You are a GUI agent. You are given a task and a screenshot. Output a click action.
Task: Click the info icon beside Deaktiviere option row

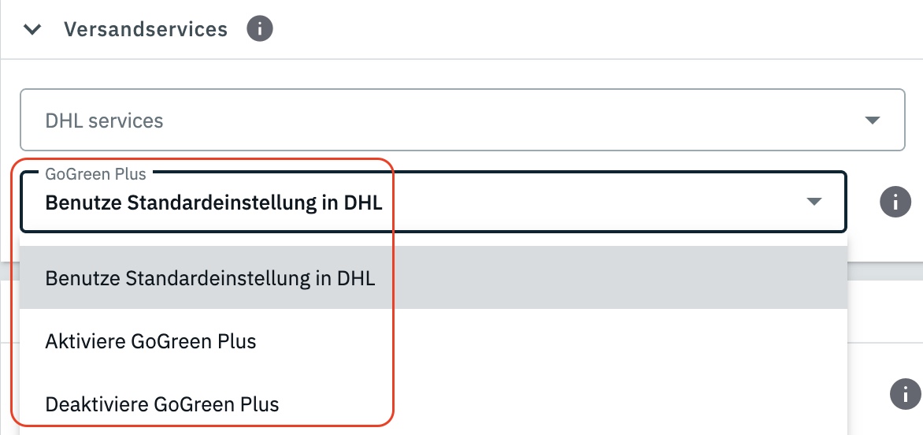906,393
